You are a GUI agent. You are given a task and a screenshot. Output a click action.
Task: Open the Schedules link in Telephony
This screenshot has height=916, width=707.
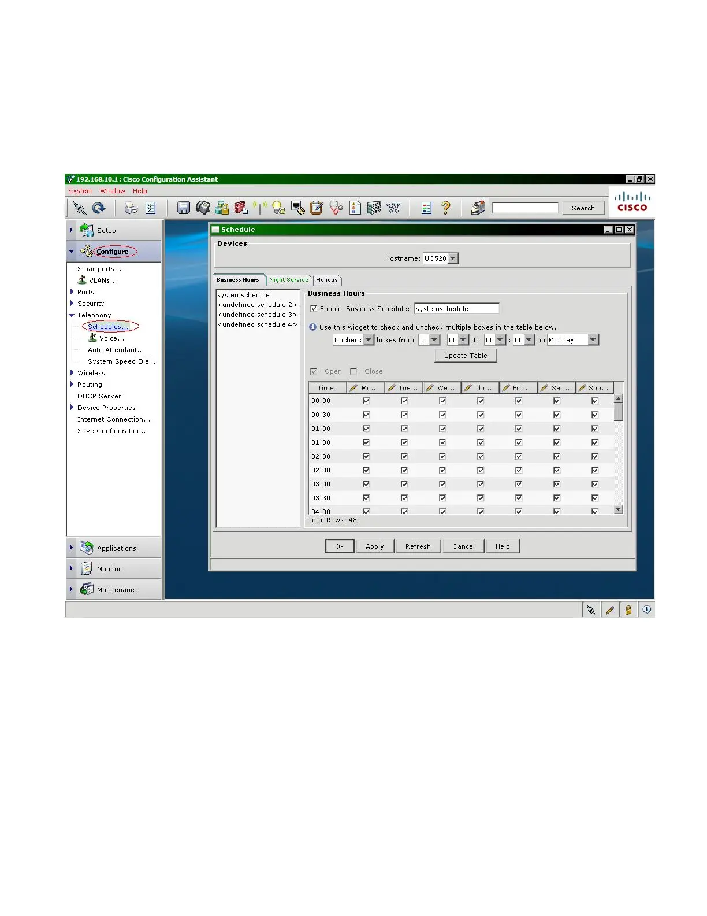(109, 327)
